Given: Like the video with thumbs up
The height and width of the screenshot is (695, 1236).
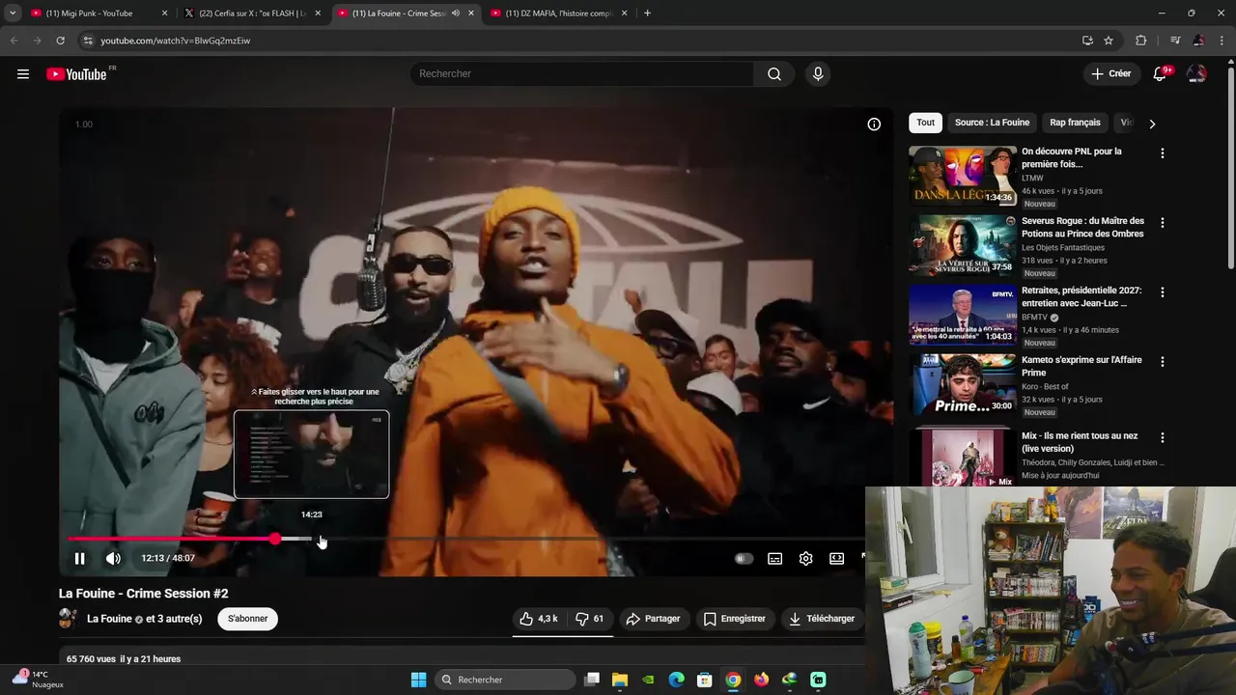Looking at the screenshot, I should [538, 619].
